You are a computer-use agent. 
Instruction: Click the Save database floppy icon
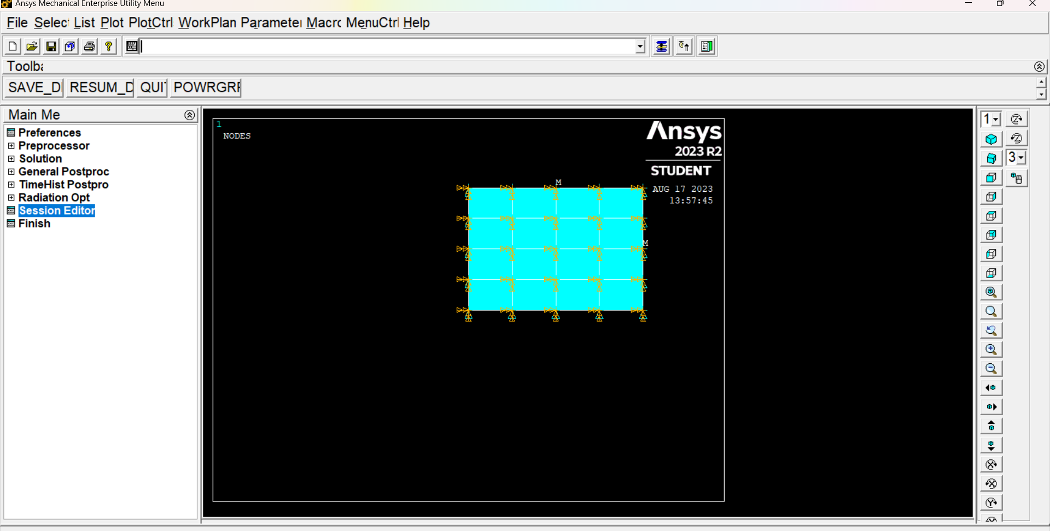pos(51,46)
